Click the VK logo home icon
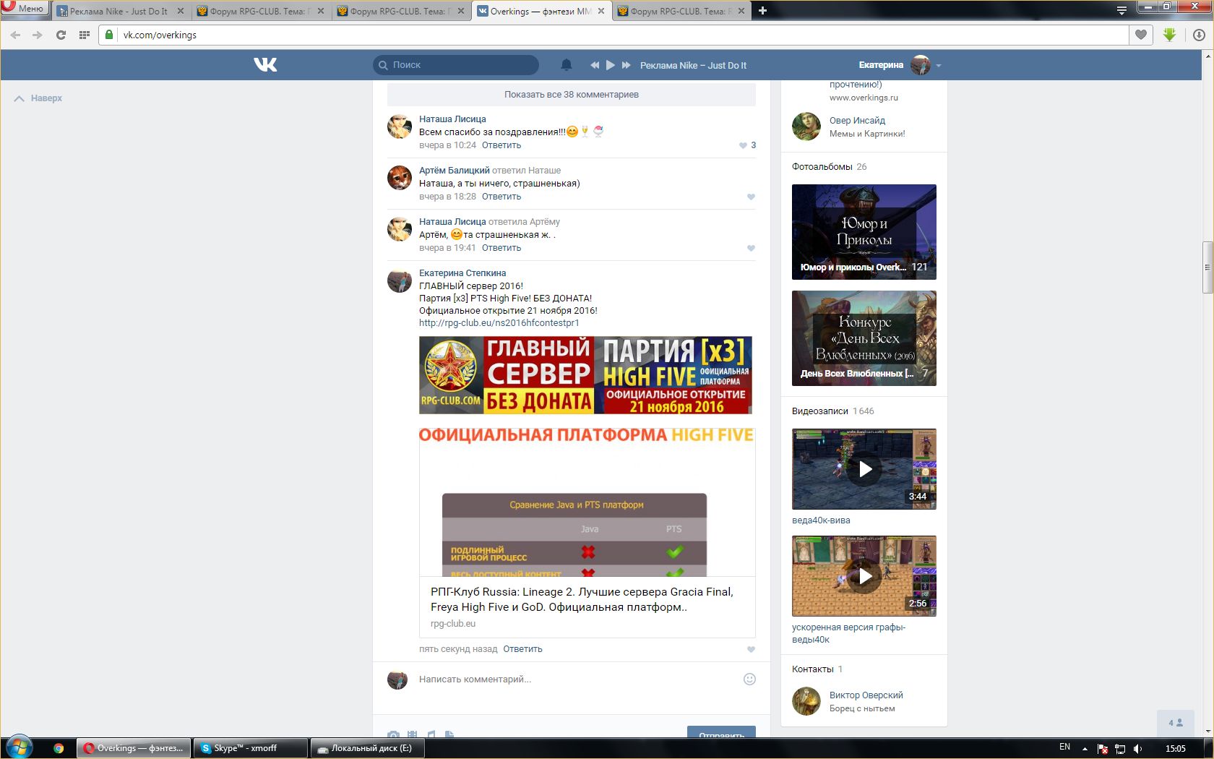This screenshot has width=1214, height=759. click(x=265, y=65)
